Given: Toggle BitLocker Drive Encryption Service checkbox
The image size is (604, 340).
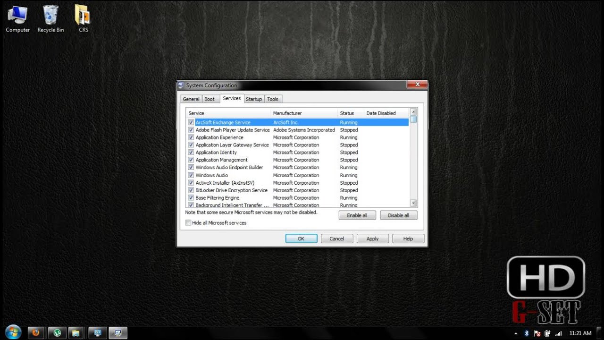Looking at the screenshot, I should 191,190.
